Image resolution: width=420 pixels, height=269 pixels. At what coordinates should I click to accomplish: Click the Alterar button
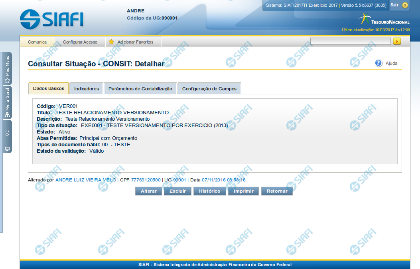149,191
